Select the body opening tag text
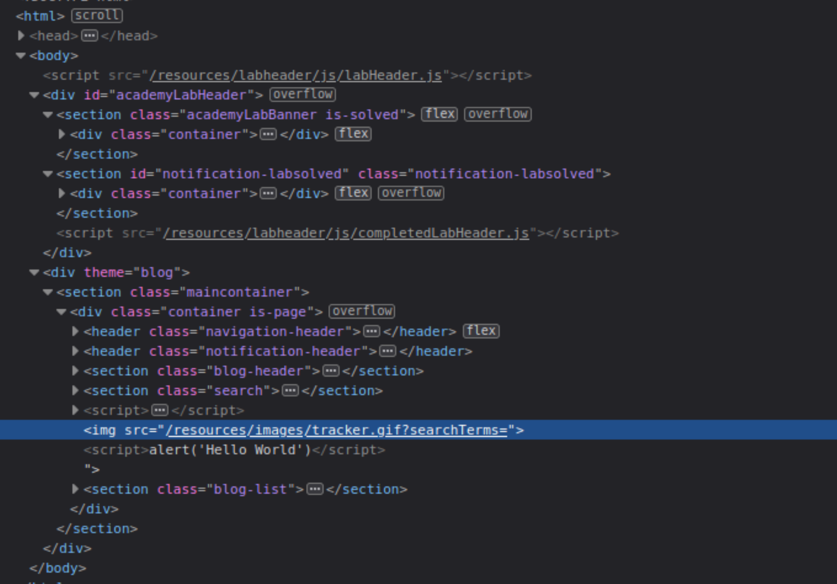 click(x=54, y=56)
